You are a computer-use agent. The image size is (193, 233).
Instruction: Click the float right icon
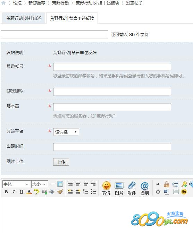pyautogui.click(x=78, y=192)
